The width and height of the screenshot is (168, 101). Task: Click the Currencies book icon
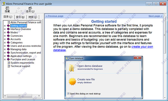tap(8, 36)
